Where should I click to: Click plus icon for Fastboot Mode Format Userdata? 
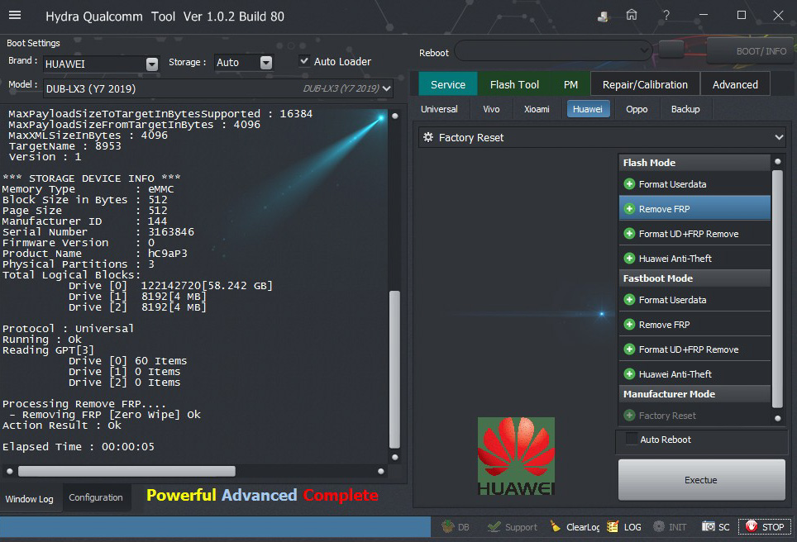[x=629, y=300]
